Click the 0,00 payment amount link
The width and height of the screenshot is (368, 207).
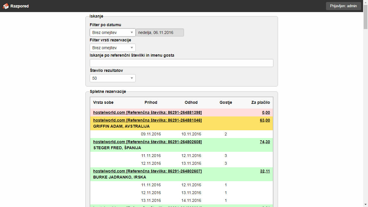coord(266,112)
